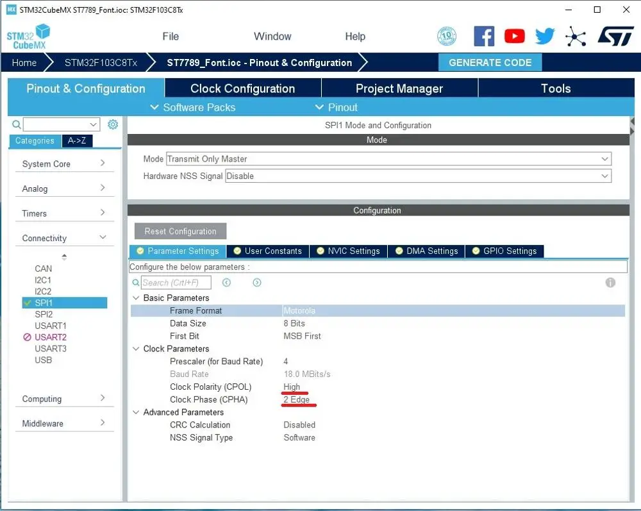Click the STM32F103C8Tx breadcrumb
Viewport: 641px width, 511px height.
coord(101,63)
